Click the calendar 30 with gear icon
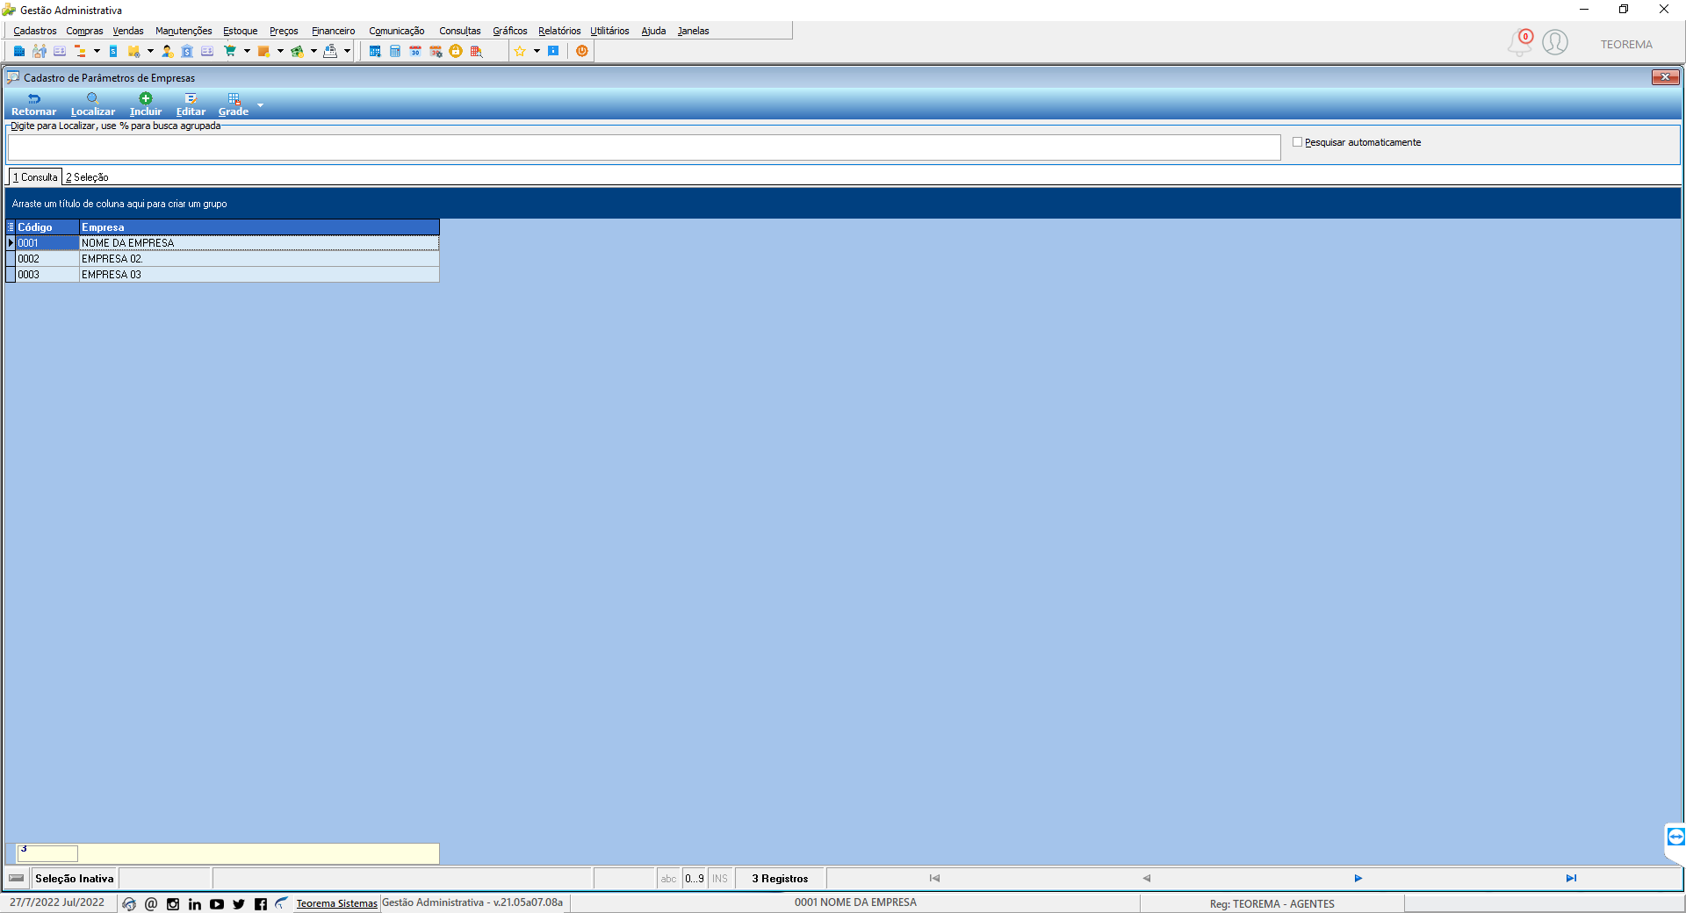The width and height of the screenshot is (1686, 913). [x=436, y=51]
